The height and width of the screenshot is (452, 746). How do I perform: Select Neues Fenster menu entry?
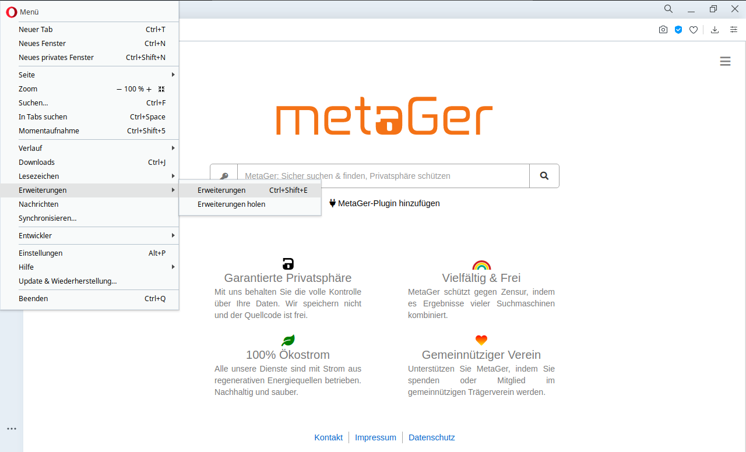point(90,44)
